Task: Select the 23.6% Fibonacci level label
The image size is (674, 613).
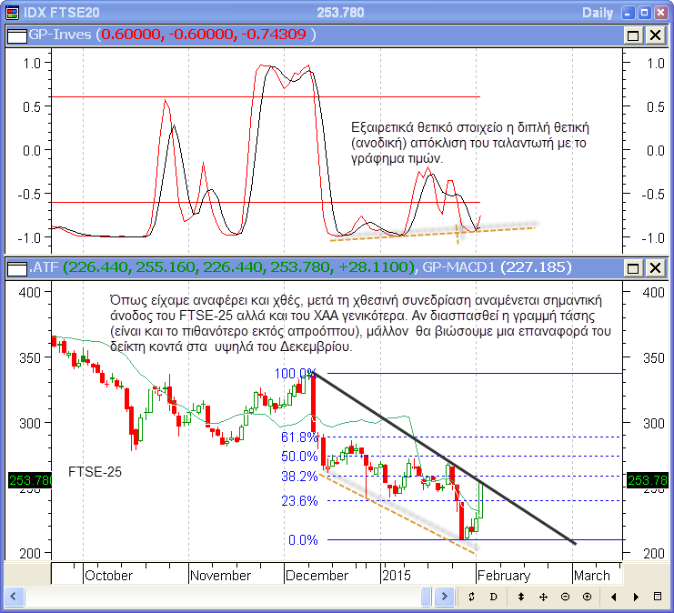Action: coord(299,501)
